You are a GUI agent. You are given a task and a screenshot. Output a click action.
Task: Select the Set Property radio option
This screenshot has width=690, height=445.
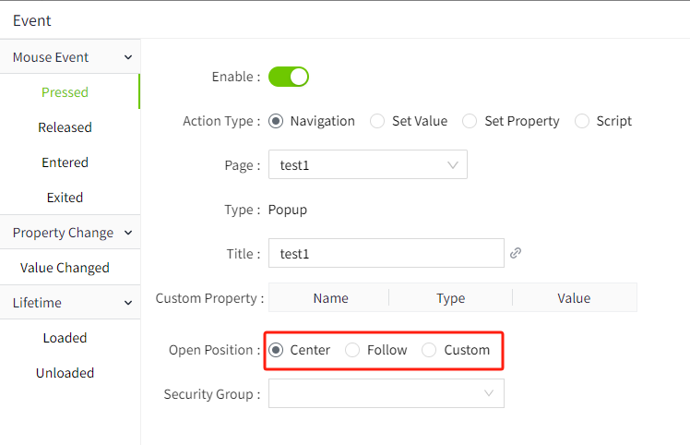[x=470, y=121]
